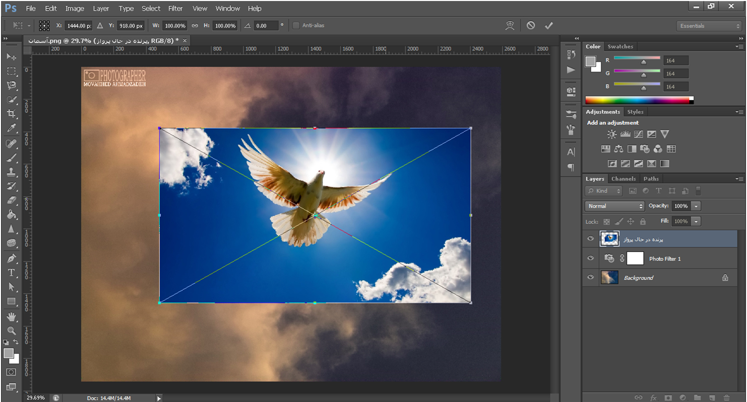Select the Eyedropper tool
The image size is (747, 402).
click(12, 128)
